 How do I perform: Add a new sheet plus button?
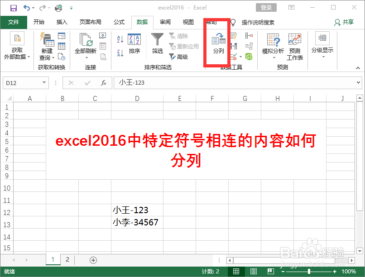pyautogui.click(x=93, y=260)
